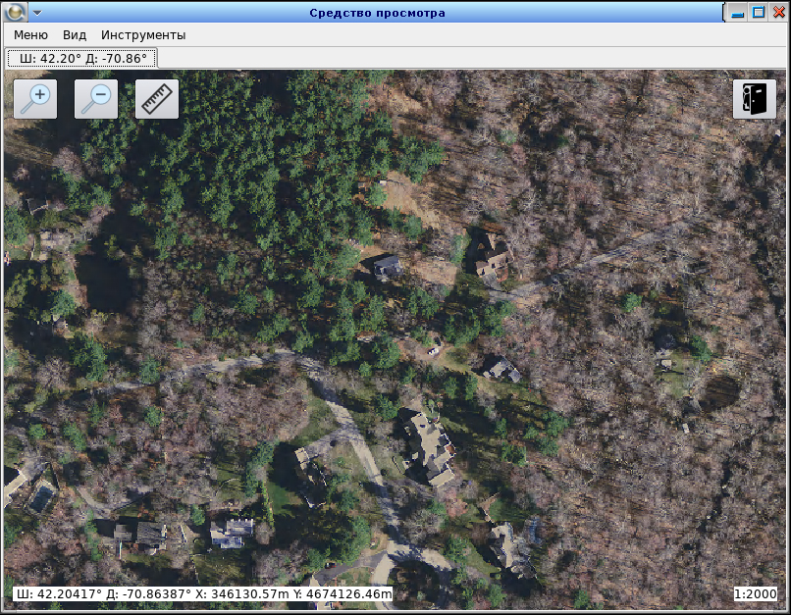Image resolution: width=791 pixels, height=615 pixels.
Task: Maximize the viewer window
Action: tap(758, 13)
